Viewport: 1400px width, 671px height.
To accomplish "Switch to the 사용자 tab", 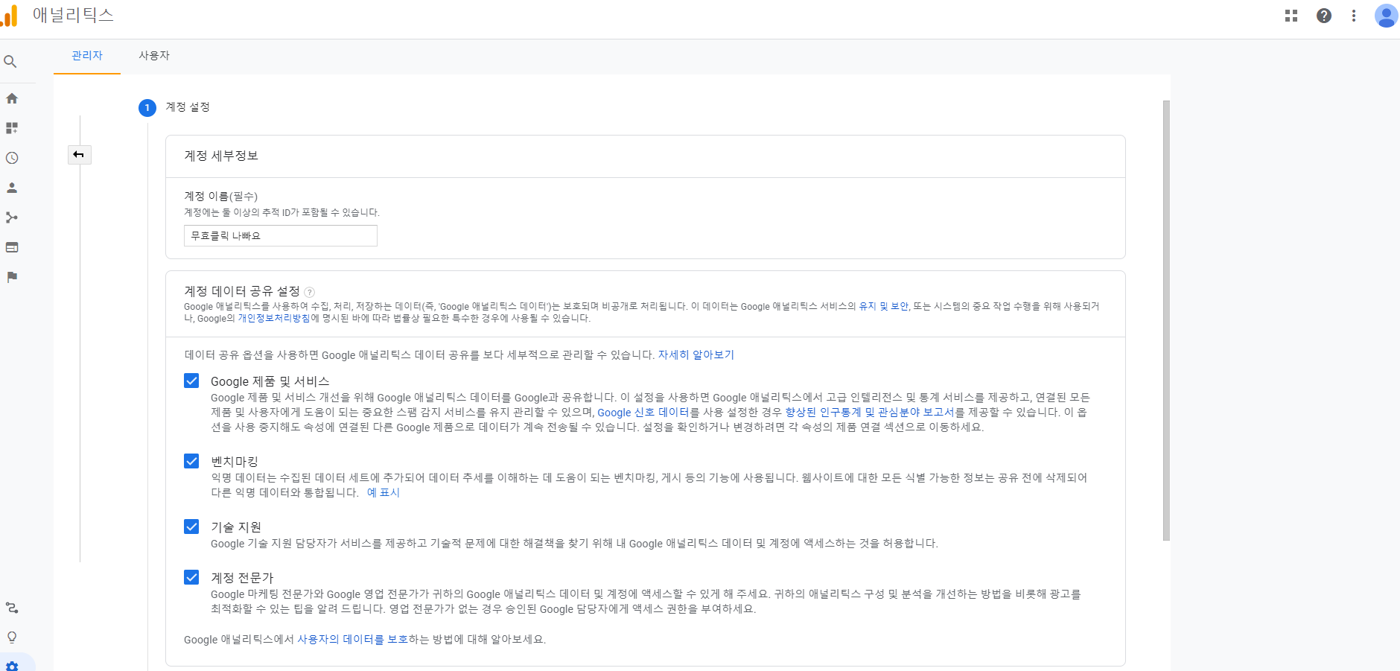I will click(154, 56).
